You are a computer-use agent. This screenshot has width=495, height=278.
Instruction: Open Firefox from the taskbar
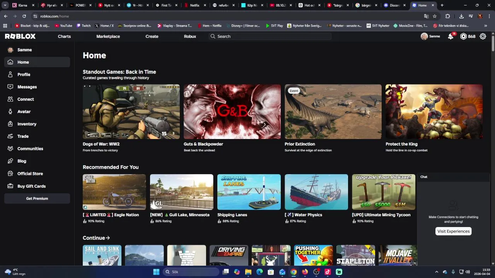click(305, 272)
